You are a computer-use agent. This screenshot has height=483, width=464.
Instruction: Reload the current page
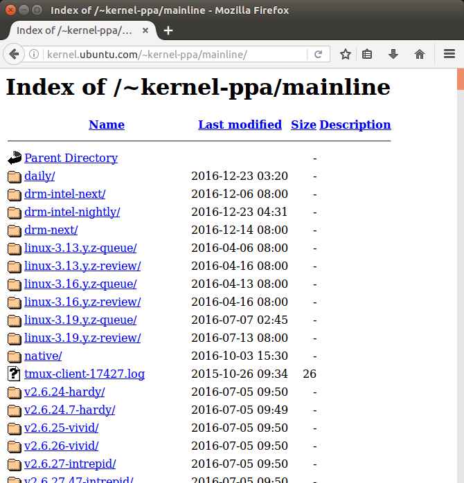pyautogui.click(x=318, y=55)
